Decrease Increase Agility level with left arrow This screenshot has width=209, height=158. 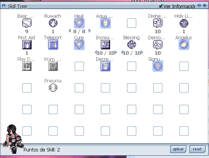tap(96, 52)
